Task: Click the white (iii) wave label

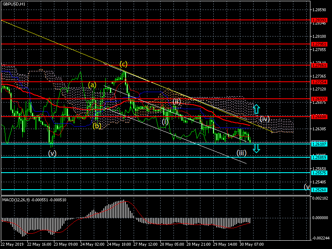Action: (242, 153)
